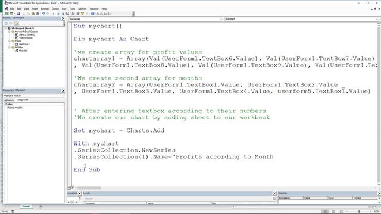This screenshot has height=214, width=381.
Task: Open the mychart procedure dropdown
Action: [x=377, y=19]
